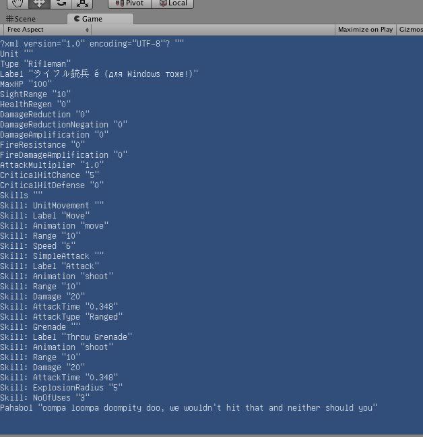Click the Skill: Label "Move" line

click(45, 216)
